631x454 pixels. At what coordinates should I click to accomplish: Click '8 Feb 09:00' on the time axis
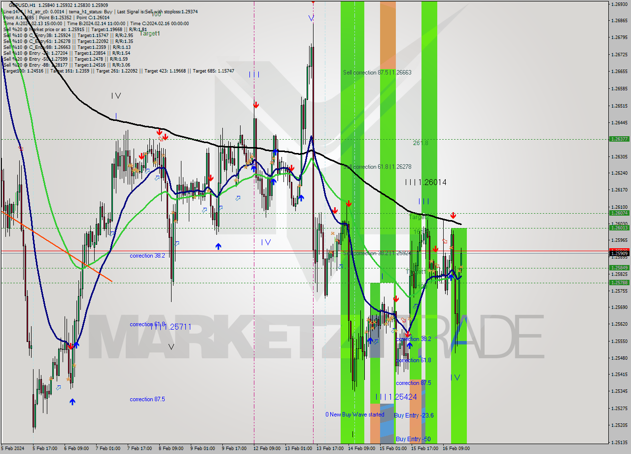tap(171, 449)
